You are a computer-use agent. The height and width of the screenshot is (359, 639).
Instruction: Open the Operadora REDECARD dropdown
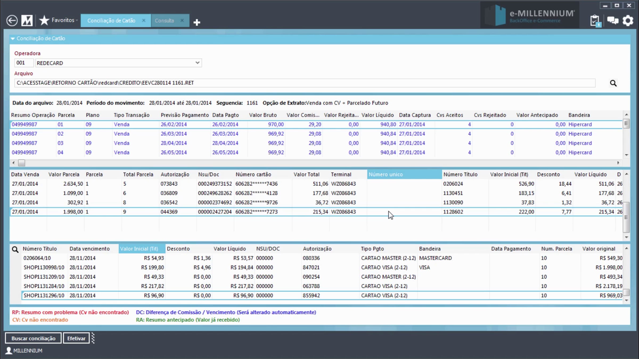(x=197, y=63)
